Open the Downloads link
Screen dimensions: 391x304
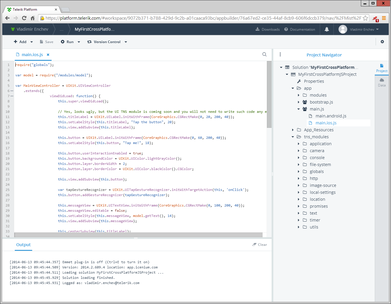click(268, 29)
